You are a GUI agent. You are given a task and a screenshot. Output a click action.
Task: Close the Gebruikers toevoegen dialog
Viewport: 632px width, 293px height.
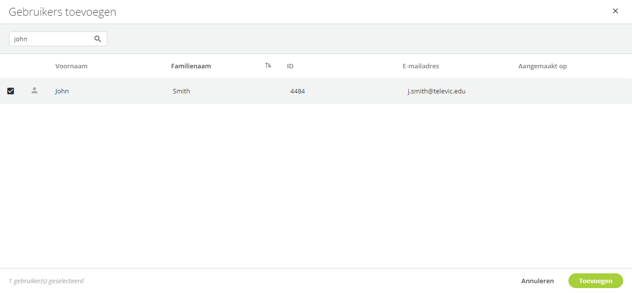[x=615, y=11]
